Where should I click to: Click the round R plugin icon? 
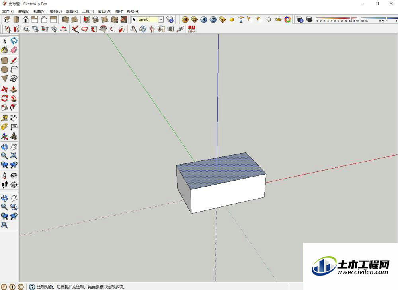pyautogui.click(x=203, y=19)
